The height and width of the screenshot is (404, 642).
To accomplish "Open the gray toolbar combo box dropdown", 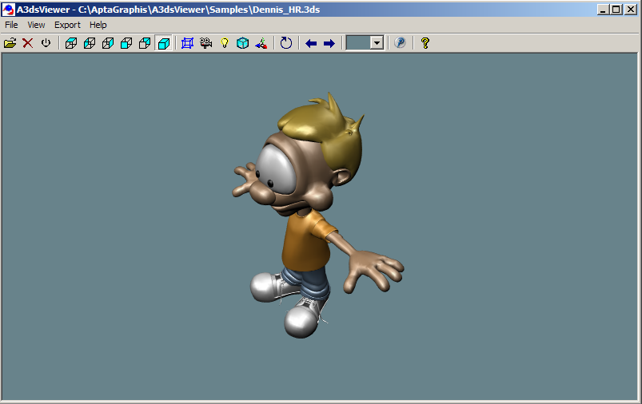I will (x=377, y=43).
